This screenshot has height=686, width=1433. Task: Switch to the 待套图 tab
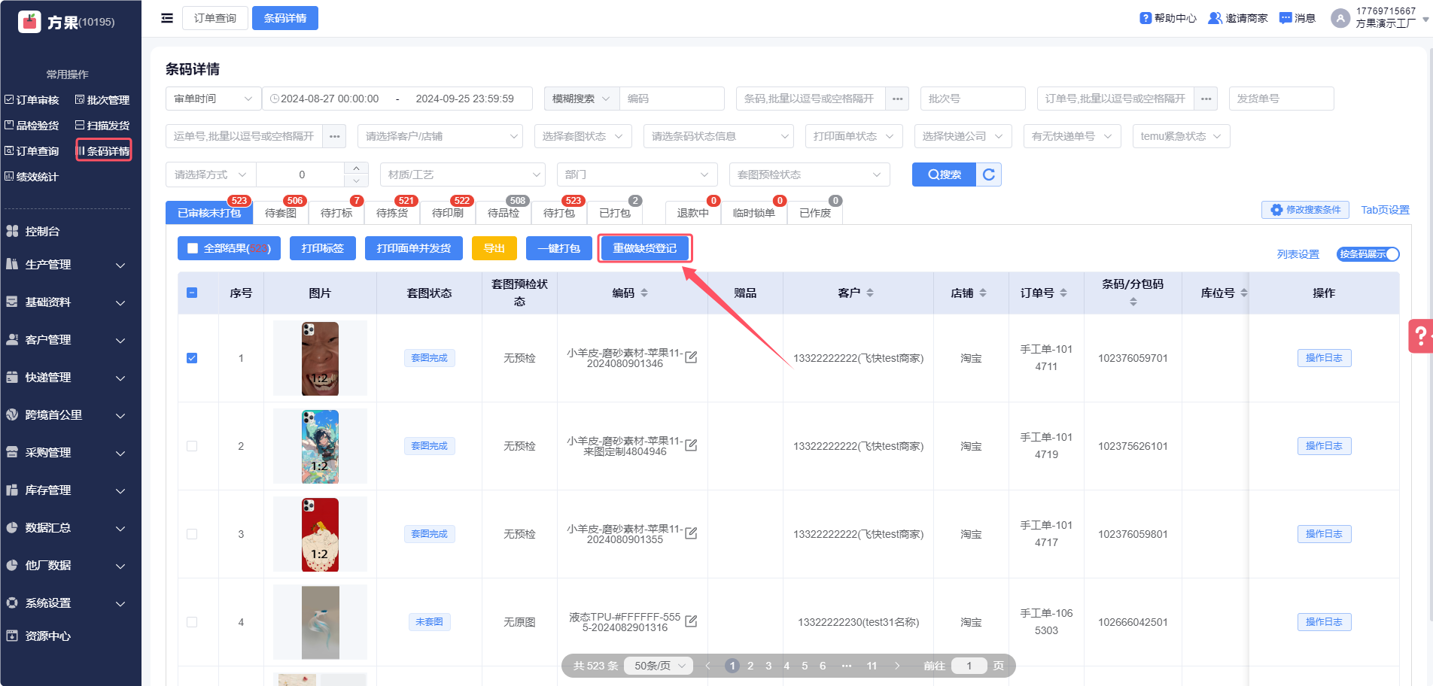pyautogui.click(x=281, y=213)
